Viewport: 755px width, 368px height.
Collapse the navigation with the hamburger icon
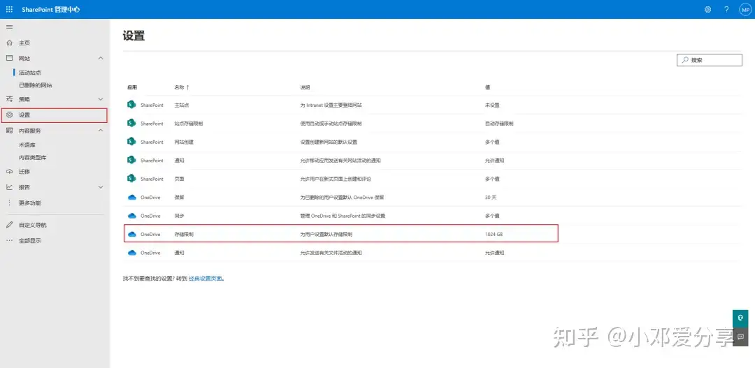click(x=9, y=27)
